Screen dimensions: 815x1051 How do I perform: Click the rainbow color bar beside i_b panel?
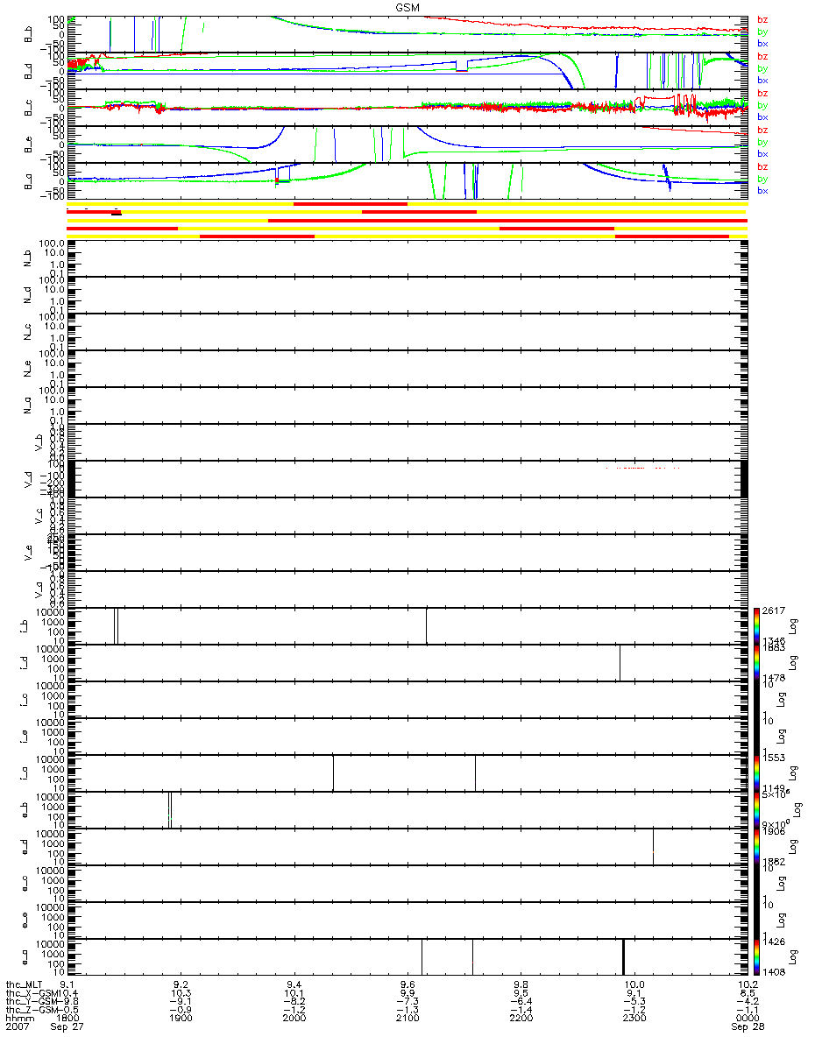(755, 625)
